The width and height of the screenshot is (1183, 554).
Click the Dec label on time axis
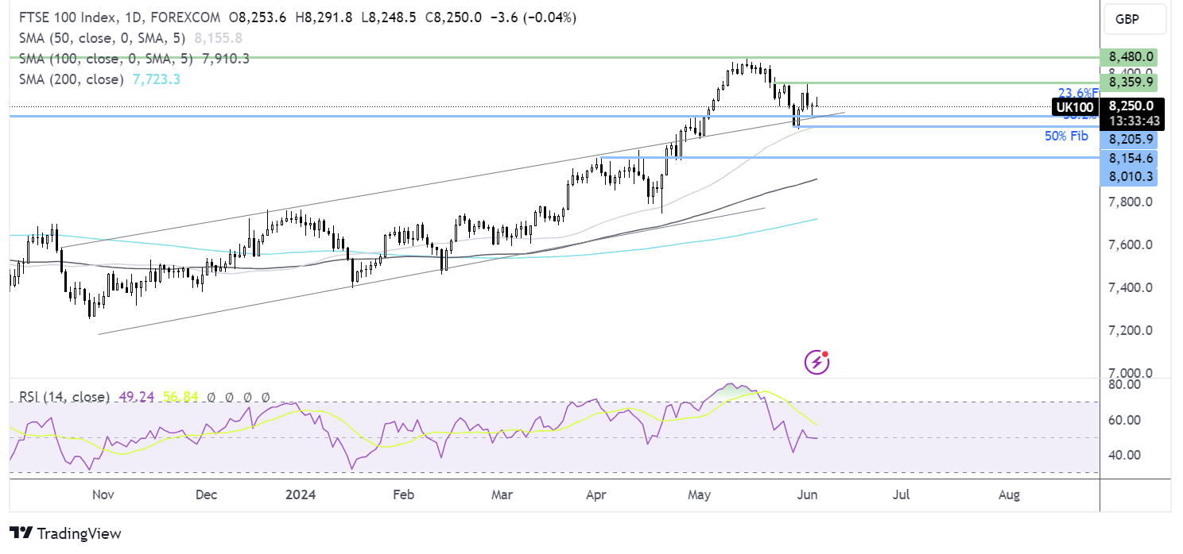[x=205, y=495]
